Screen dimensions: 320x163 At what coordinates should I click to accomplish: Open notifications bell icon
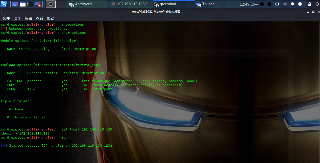coord(292,4)
